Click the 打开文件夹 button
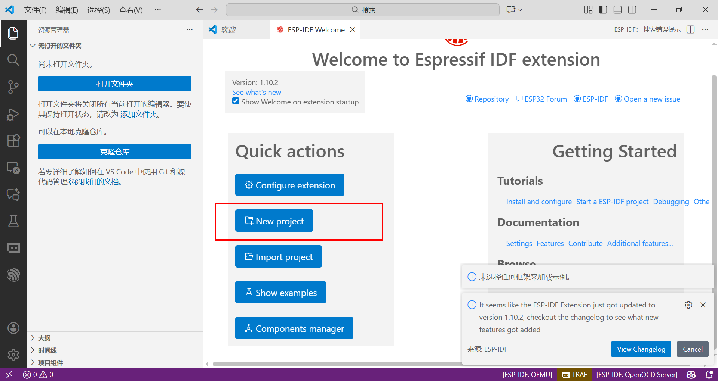This screenshot has width=718, height=381. point(115,84)
